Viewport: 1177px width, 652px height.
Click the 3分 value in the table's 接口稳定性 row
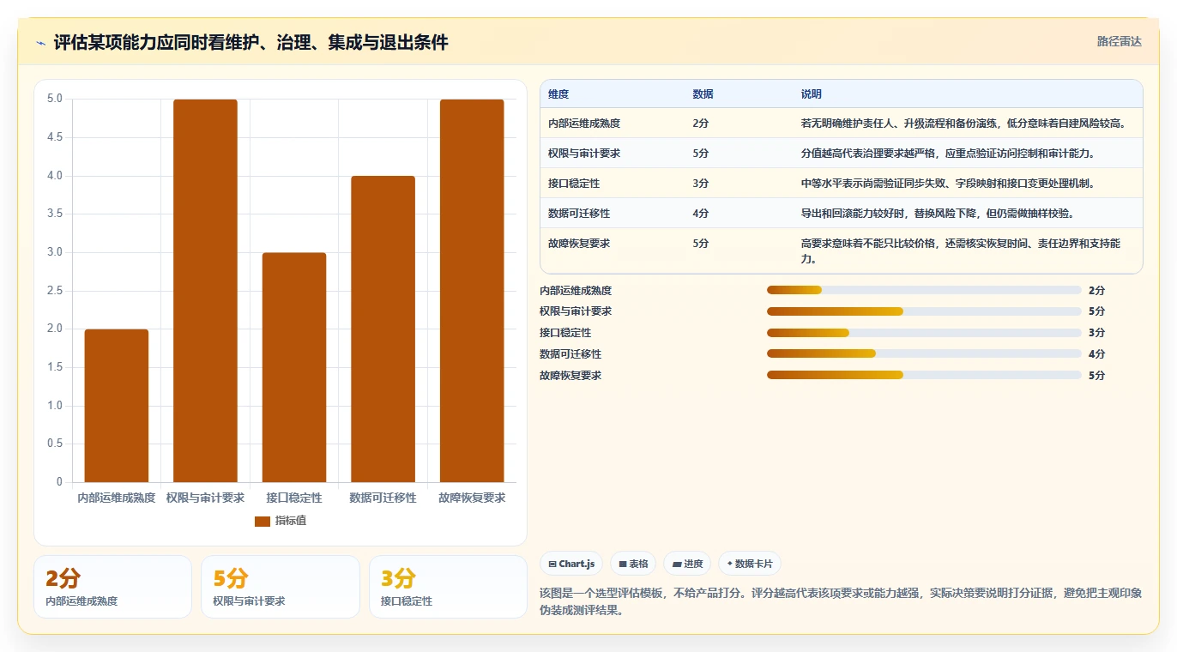click(701, 184)
